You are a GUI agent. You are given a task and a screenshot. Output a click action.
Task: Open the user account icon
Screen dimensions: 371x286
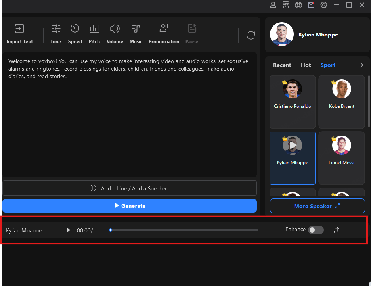(x=273, y=5)
